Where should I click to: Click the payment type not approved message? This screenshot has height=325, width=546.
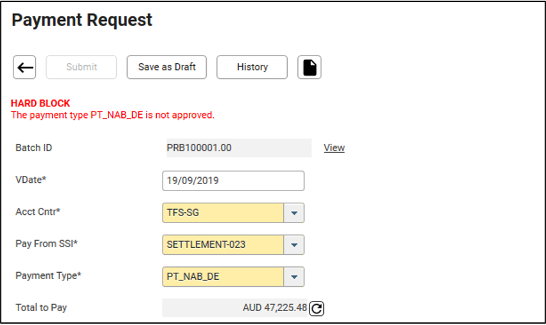pyautogui.click(x=113, y=115)
